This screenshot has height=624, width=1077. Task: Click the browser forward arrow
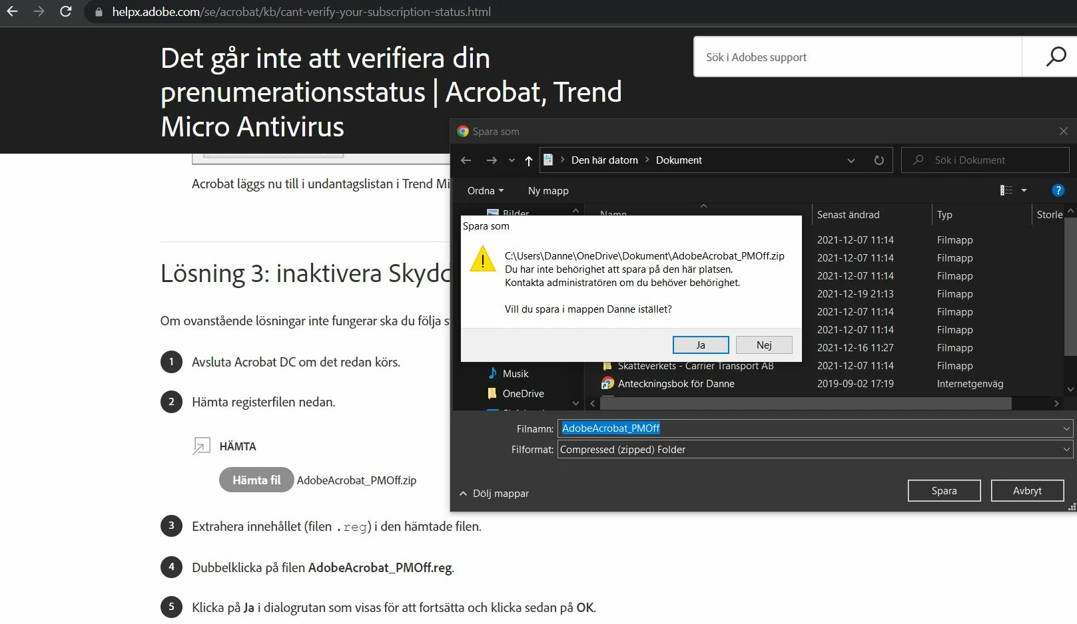click(39, 11)
